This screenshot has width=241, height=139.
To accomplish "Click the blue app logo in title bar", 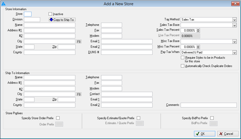I will coord(3,4).
